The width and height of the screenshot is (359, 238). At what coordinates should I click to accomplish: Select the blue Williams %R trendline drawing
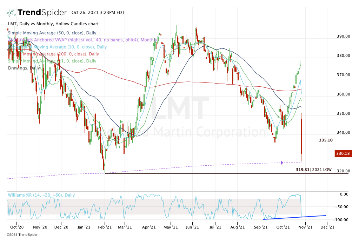point(294,217)
